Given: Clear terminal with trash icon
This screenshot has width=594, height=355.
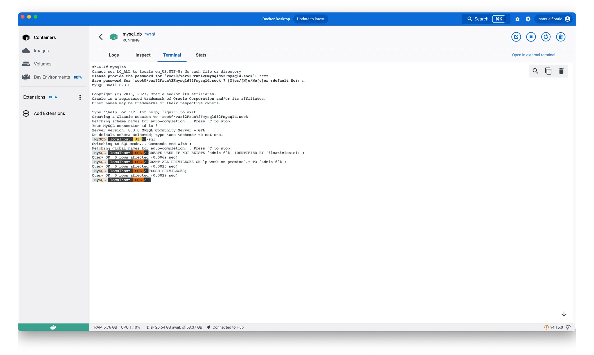Looking at the screenshot, I should [x=561, y=71].
